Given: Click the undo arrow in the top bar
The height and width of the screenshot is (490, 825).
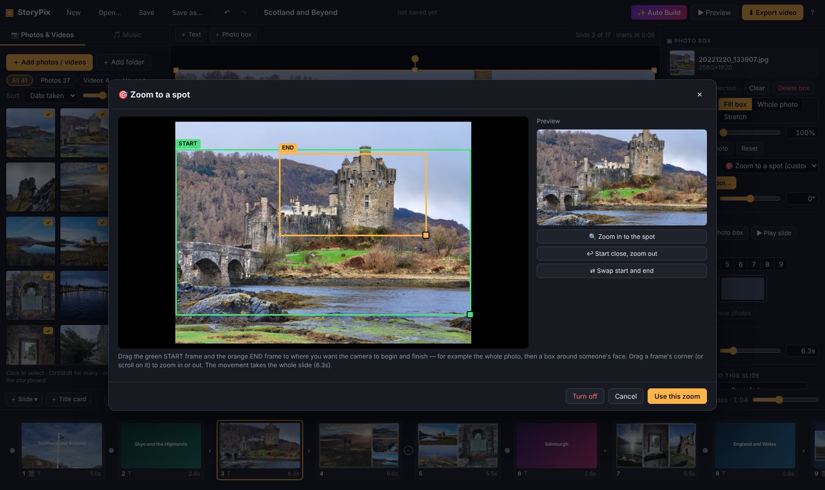Looking at the screenshot, I should (227, 12).
